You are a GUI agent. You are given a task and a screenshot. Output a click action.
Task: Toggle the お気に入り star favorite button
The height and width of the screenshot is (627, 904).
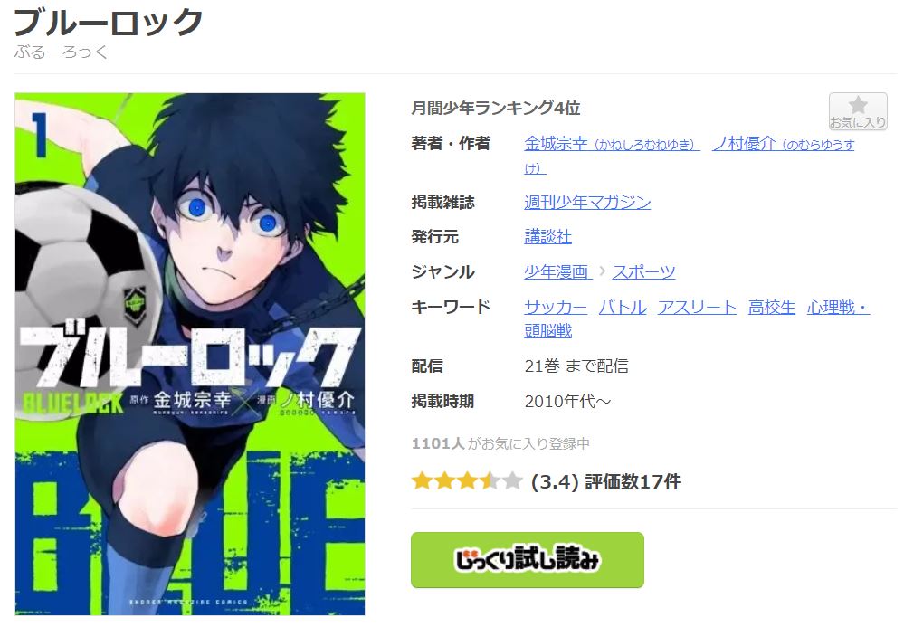point(857,111)
